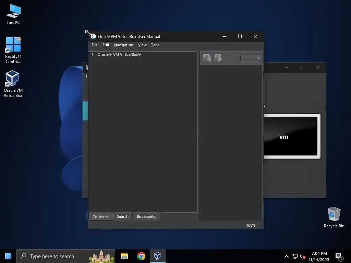Show more toolbar items via chevron

[x=237, y=58]
